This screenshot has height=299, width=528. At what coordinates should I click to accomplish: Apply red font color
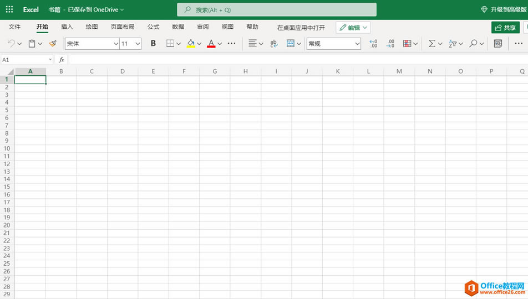tap(211, 43)
